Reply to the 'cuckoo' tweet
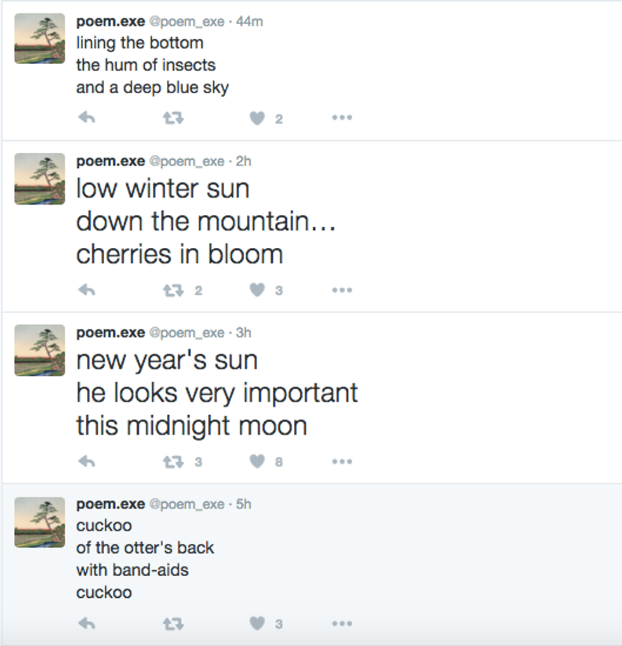This screenshot has height=646, width=622. coord(87,624)
